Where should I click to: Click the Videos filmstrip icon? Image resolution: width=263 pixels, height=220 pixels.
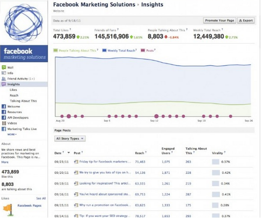(x=4, y=124)
